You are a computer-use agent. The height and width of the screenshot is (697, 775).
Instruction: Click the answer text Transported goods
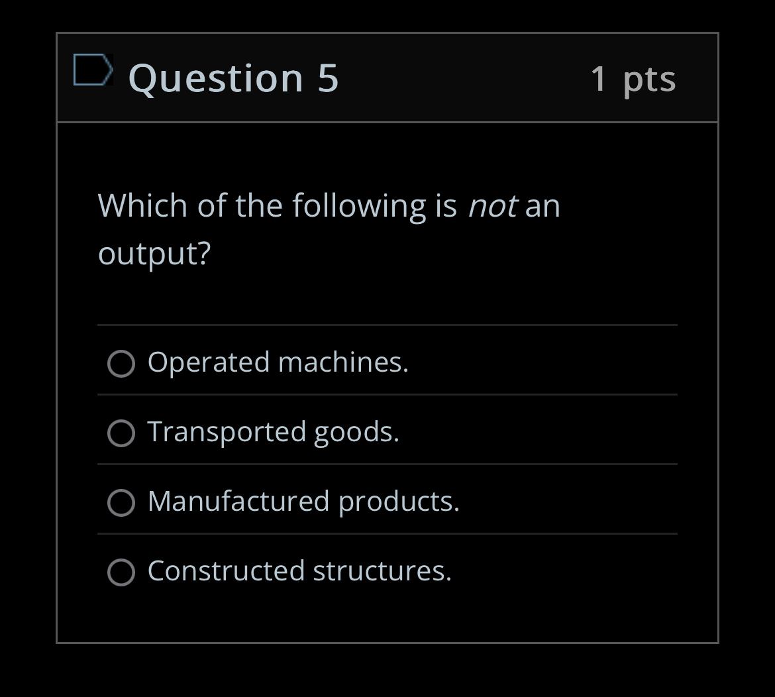(273, 431)
